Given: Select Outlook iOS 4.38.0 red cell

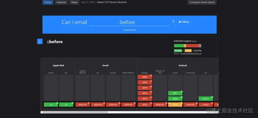Looking at the screenshot, I should (206, 105).
